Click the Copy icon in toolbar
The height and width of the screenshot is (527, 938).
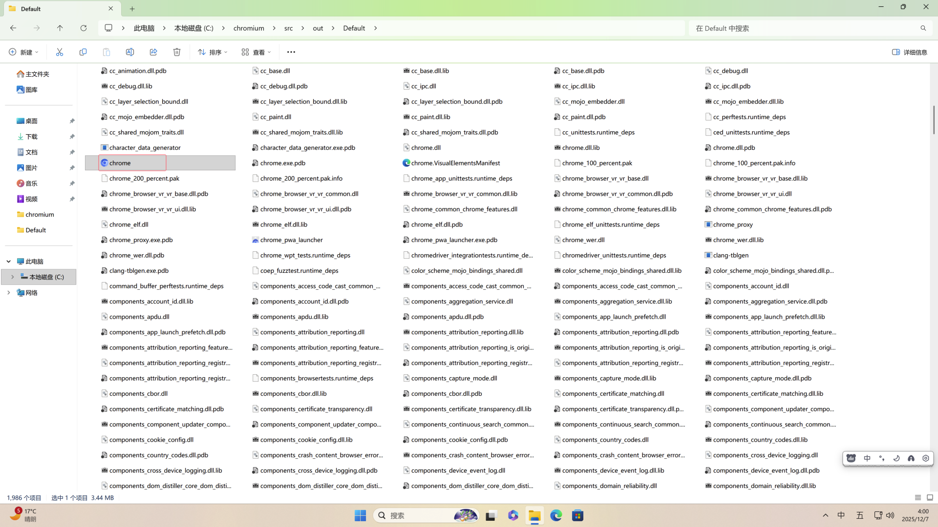click(83, 52)
